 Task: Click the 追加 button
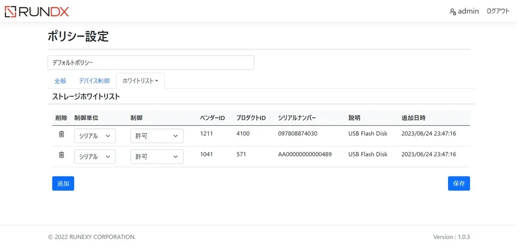(63, 184)
